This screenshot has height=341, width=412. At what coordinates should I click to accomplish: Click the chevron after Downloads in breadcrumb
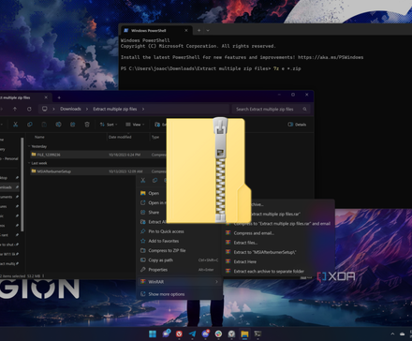(87, 109)
